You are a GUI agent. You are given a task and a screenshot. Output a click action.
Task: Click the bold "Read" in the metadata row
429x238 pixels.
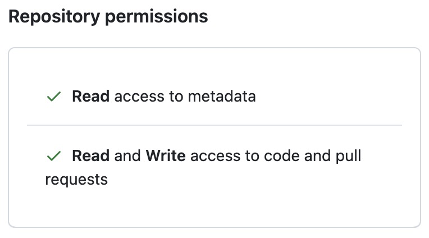90,97
